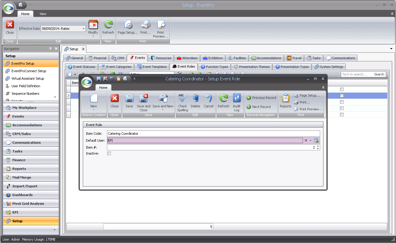396x243 pixels.
Task: Click Page Setup in the dialog Print group
Action: click(307, 95)
